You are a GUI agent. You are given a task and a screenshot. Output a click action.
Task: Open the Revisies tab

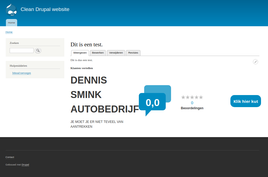pyautogui.click(x=133, y=53)
